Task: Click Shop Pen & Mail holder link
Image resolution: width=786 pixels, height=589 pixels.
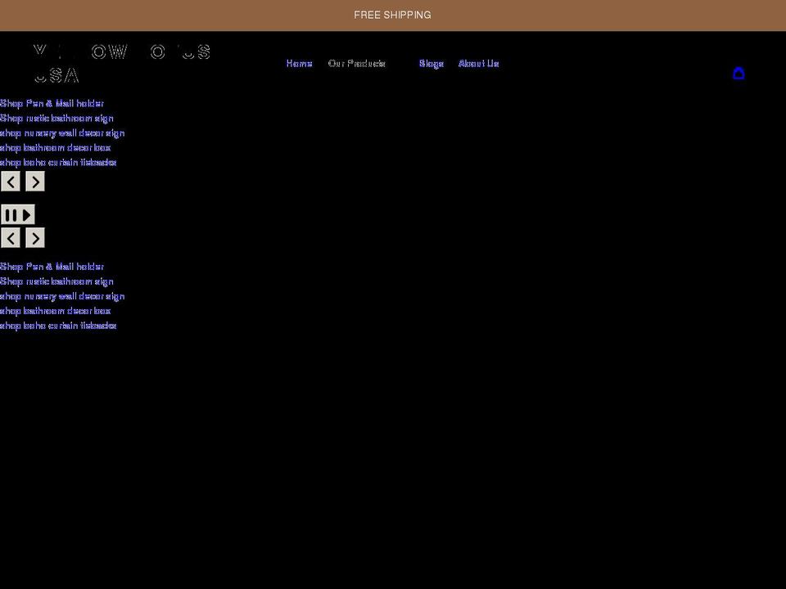Action: (x=52, y=103)
